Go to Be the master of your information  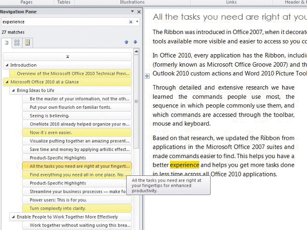(x=77, y=99)
